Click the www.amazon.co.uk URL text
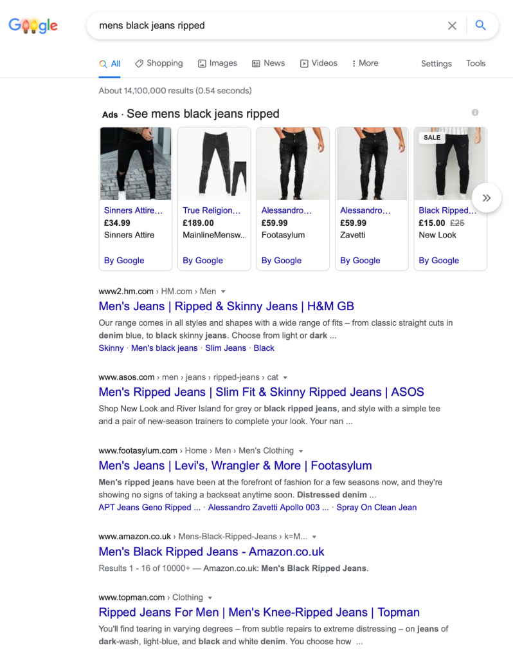 pyautogui.click(x=135, y=537)
